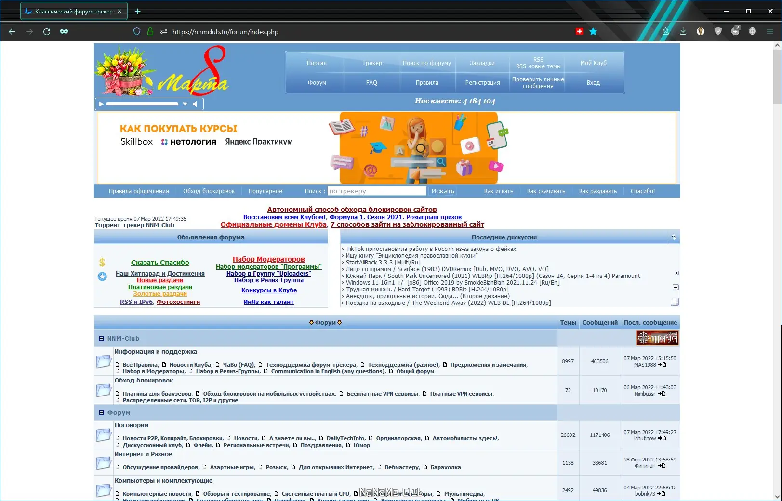
Task: Click the Искать search button
Action: (x=443, y=191)
